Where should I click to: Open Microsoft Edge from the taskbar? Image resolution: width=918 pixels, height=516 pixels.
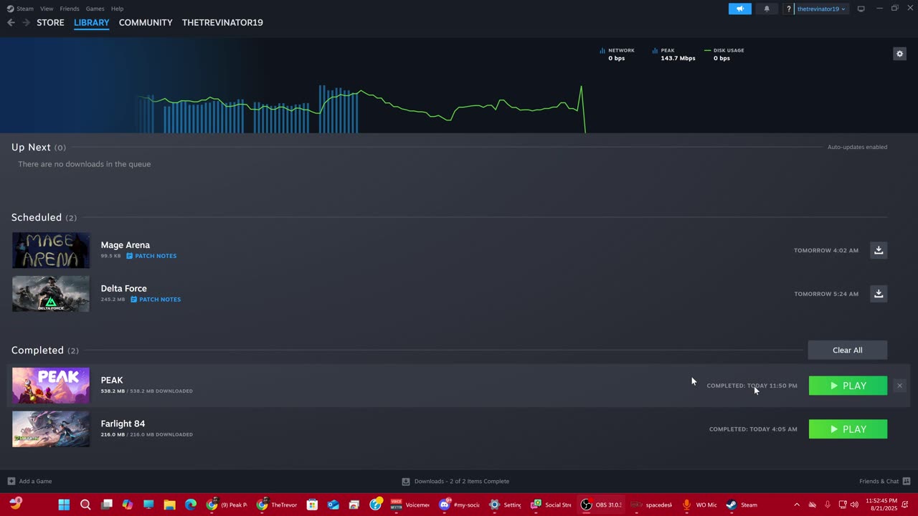[191, 505]
